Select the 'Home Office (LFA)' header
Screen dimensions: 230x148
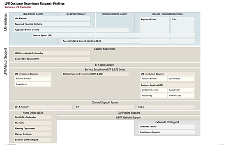click(33, 113)
